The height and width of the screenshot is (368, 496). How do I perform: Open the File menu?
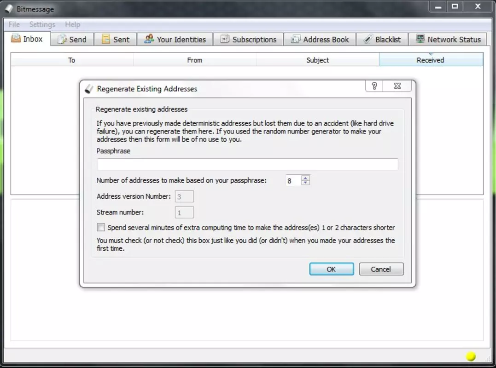click(x=14, y=24)
